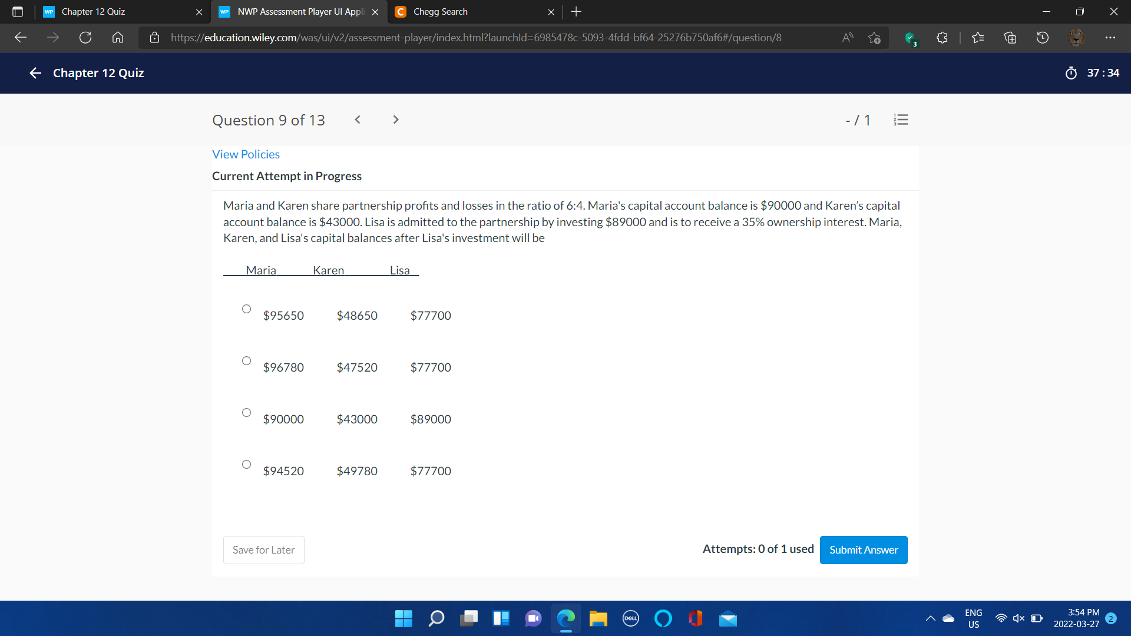Click the Submit Answer button
The image size is (1131, 636).
coord(863,550)
